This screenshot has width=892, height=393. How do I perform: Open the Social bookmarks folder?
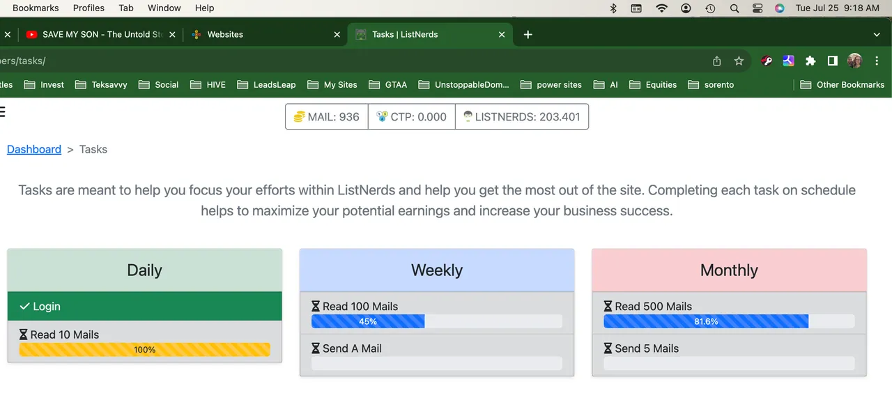click(158, 84)
